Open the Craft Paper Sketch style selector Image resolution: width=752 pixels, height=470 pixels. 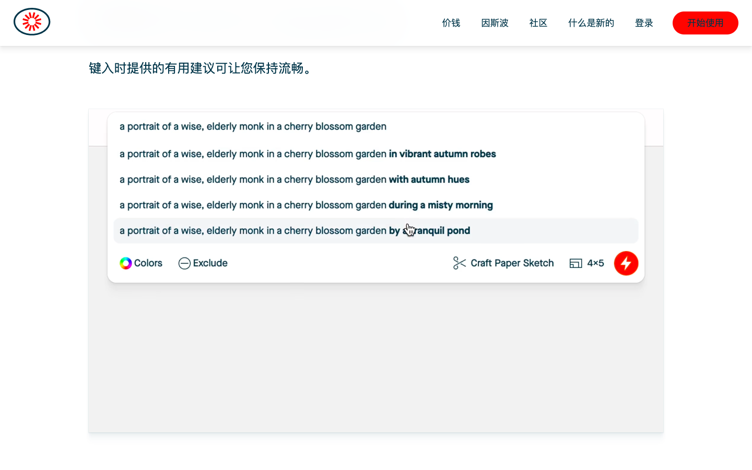point(512,263)
